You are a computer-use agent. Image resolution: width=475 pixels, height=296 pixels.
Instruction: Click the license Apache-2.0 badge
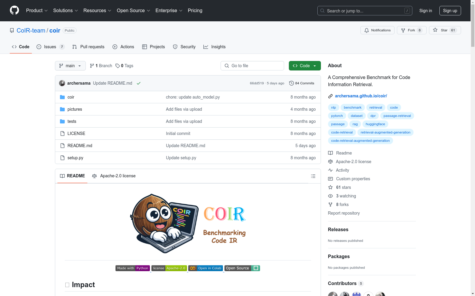169,268
